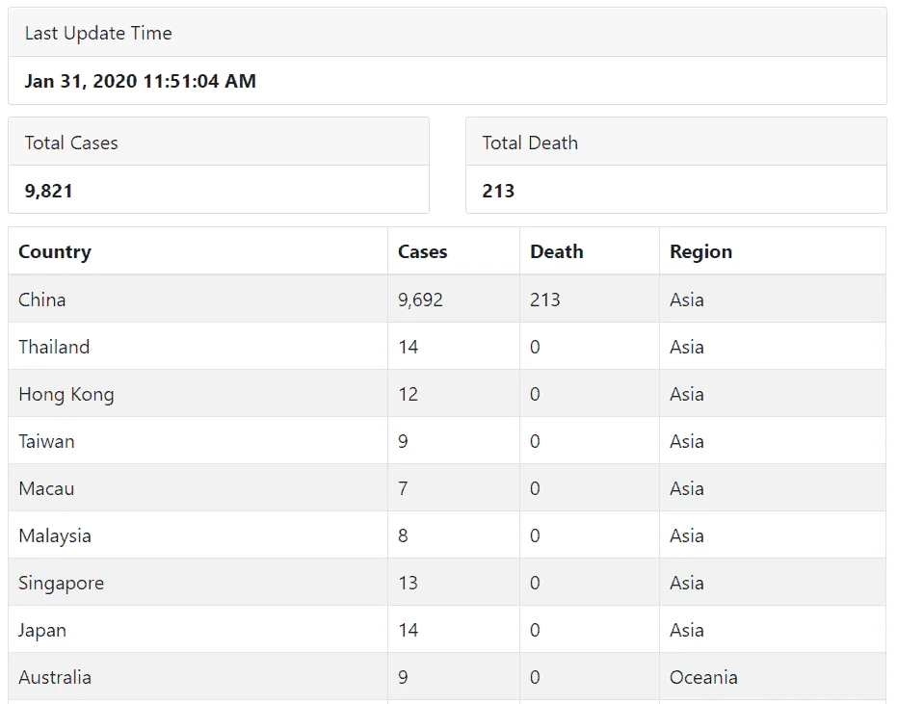
Task: Select Australia cases value '9'
Action: click(403, 678)
